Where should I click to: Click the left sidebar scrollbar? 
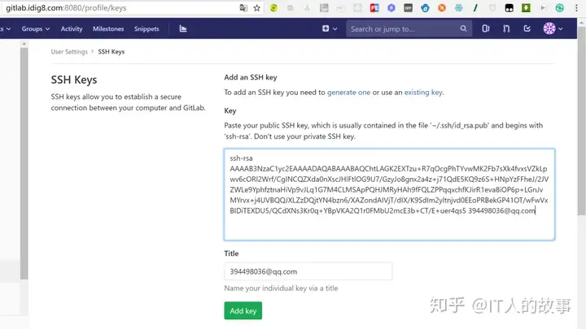[24, 163]
